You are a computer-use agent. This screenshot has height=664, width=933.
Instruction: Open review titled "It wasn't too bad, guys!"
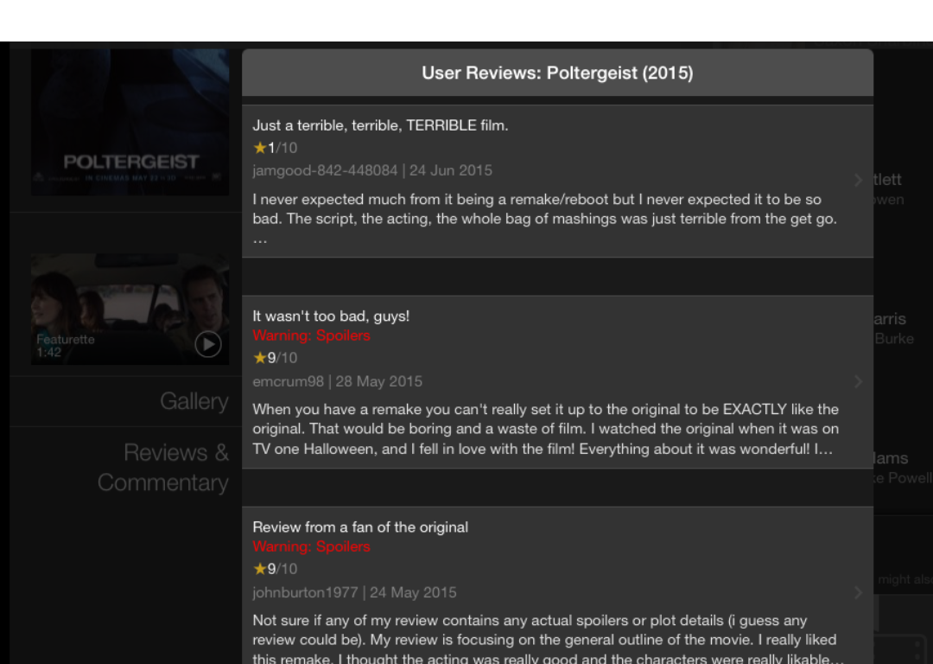[331, 316]
